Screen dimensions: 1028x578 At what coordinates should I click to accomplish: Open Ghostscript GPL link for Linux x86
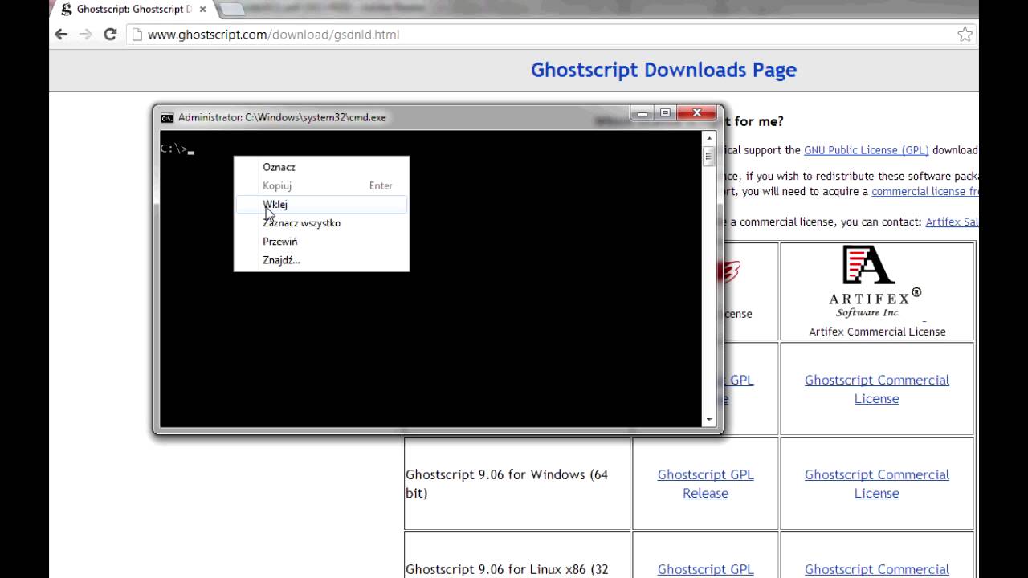point(705,569)
